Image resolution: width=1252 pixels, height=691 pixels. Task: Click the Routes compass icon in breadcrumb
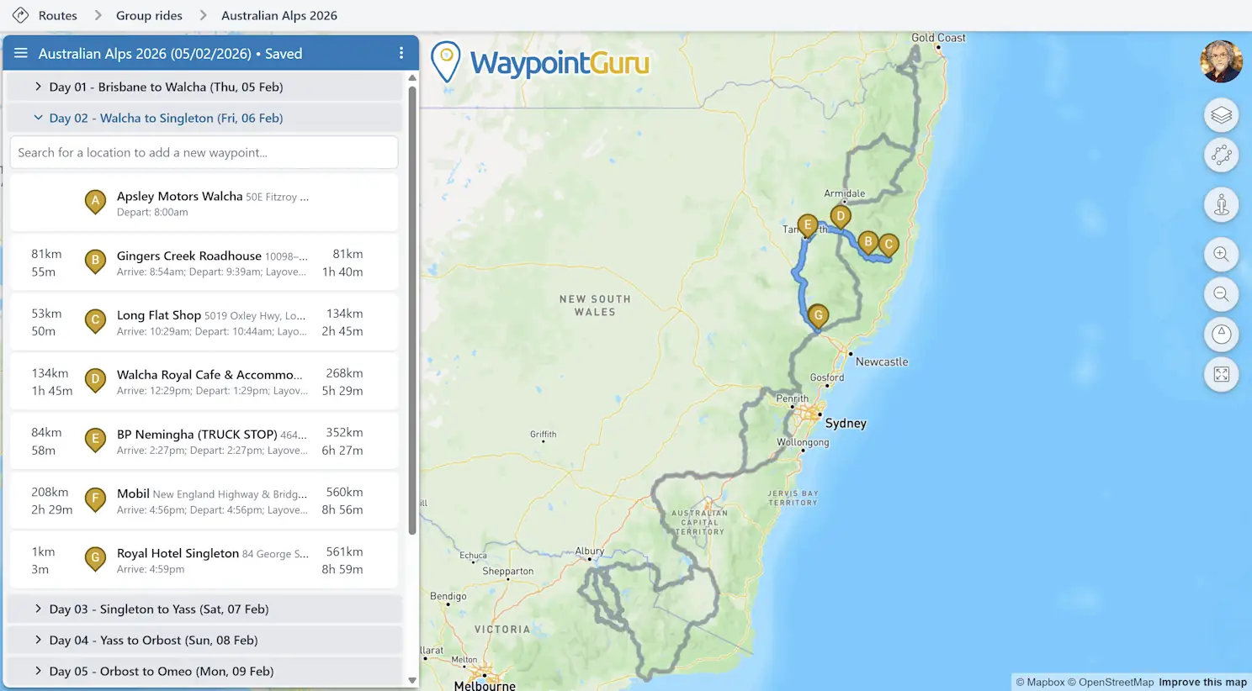[x=20, y=15]
